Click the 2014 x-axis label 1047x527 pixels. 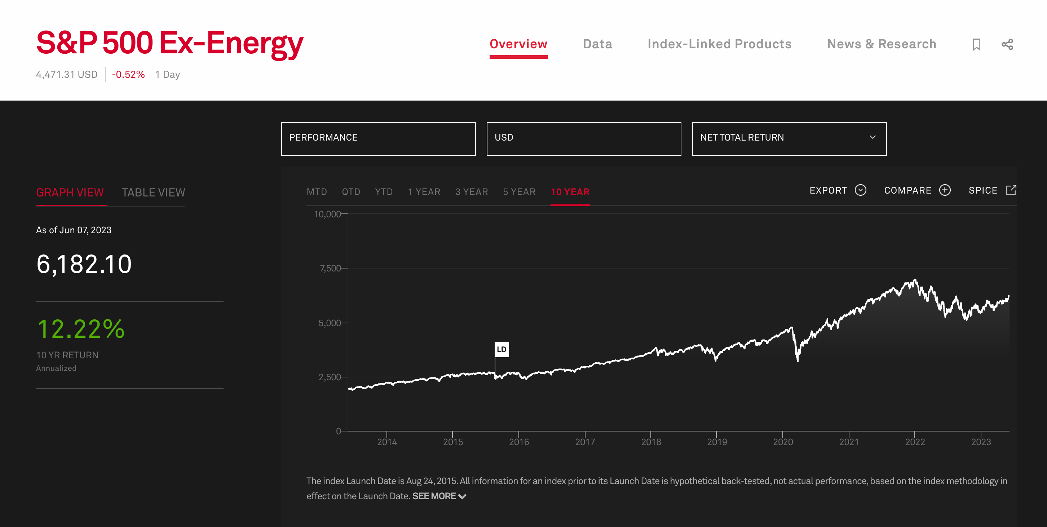tap(387, 442)
